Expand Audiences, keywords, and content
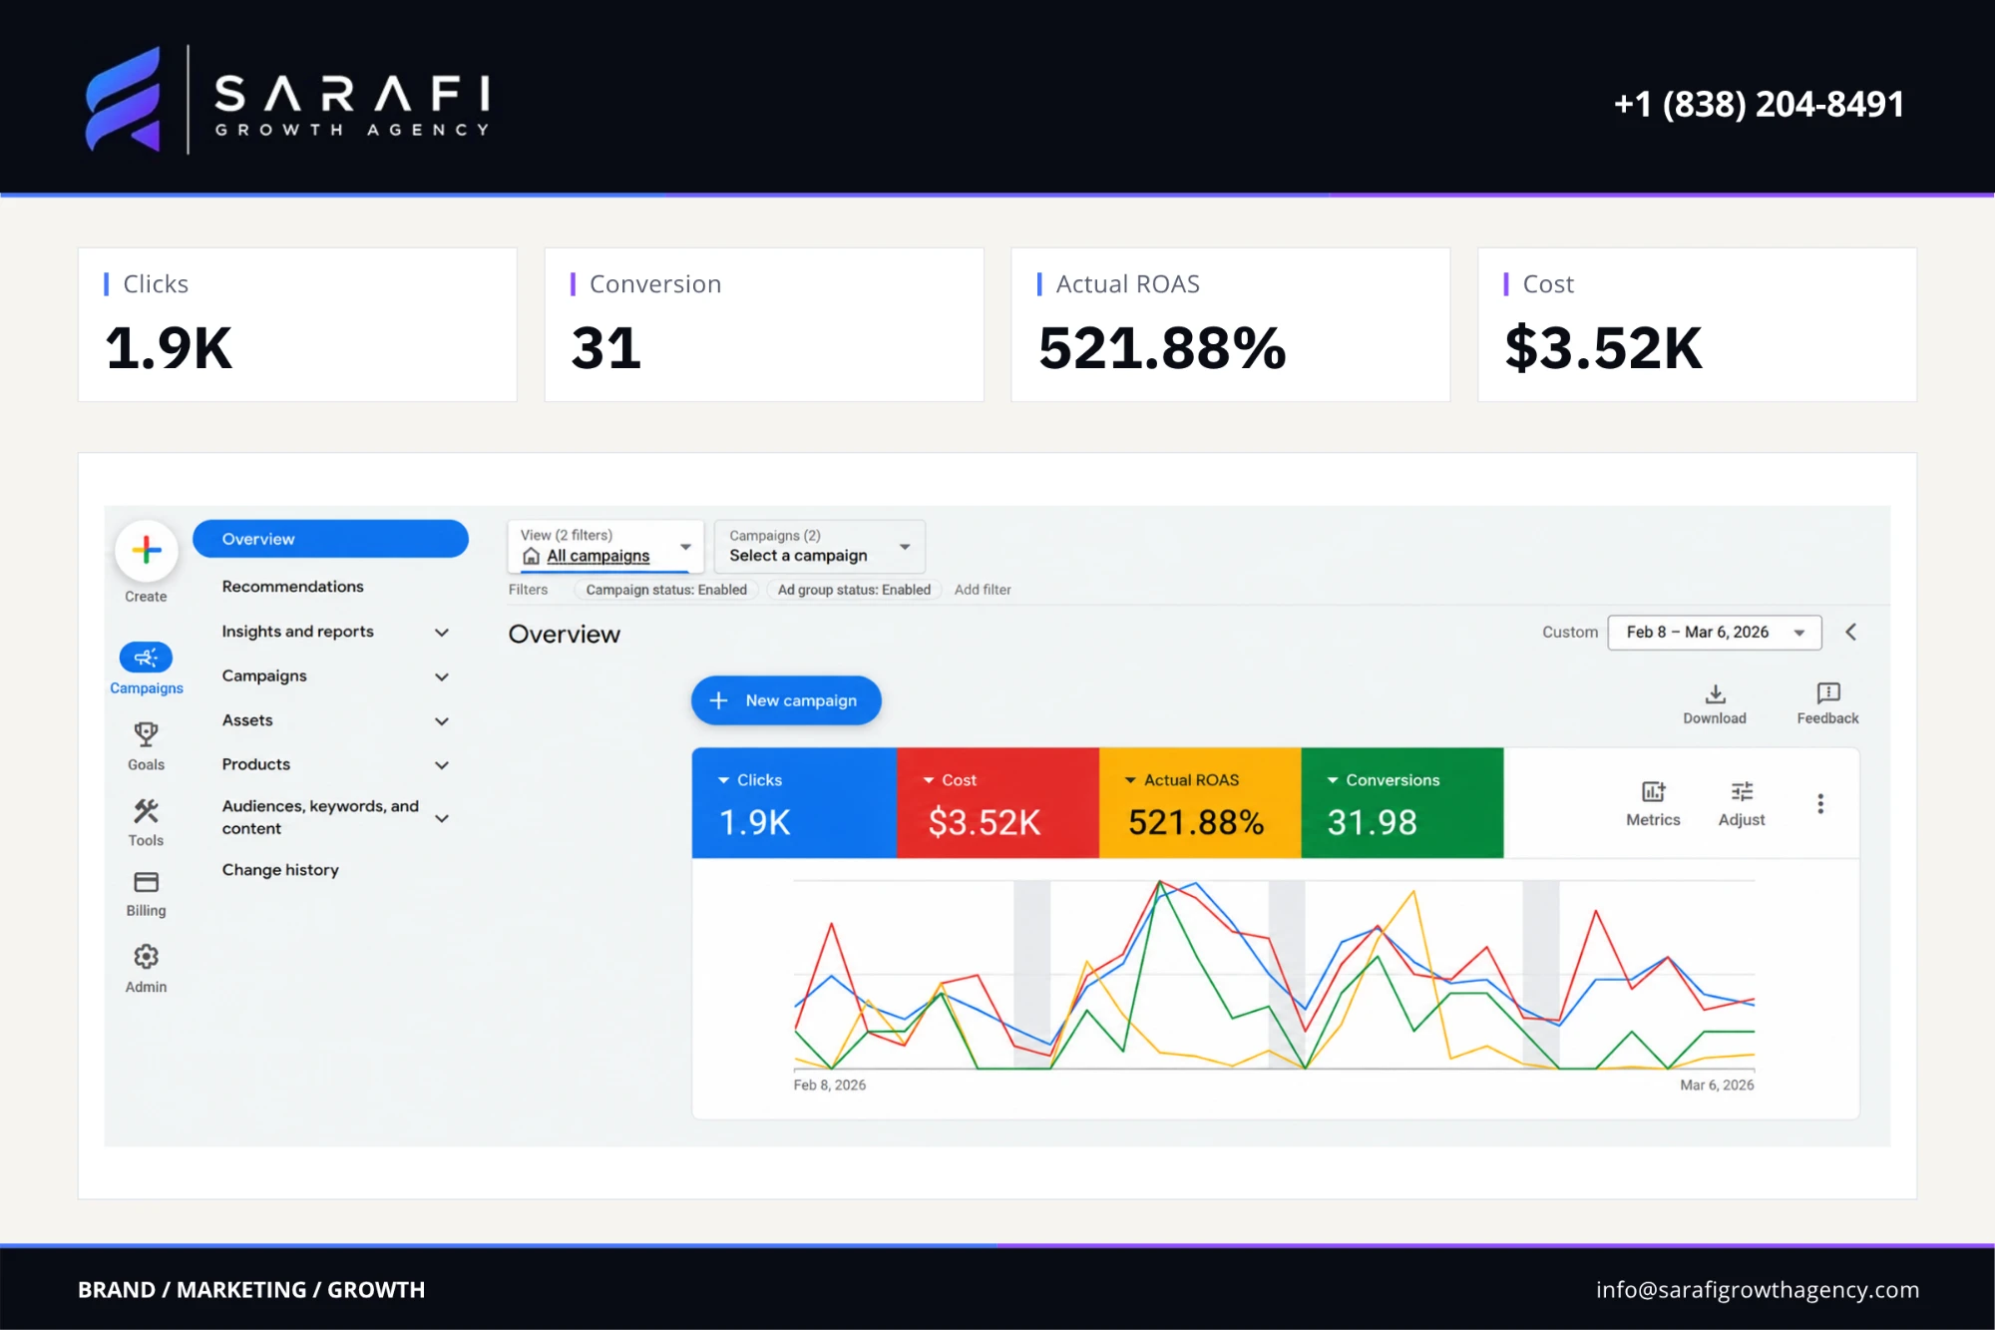 click(442, 818)
